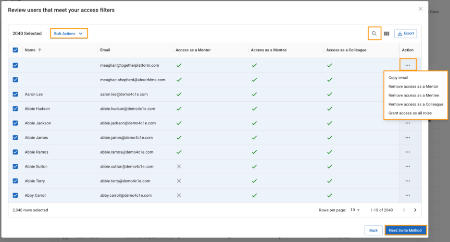Go to next page arrow
This screenshot has width=450, height=242.
tap(415, 210)
